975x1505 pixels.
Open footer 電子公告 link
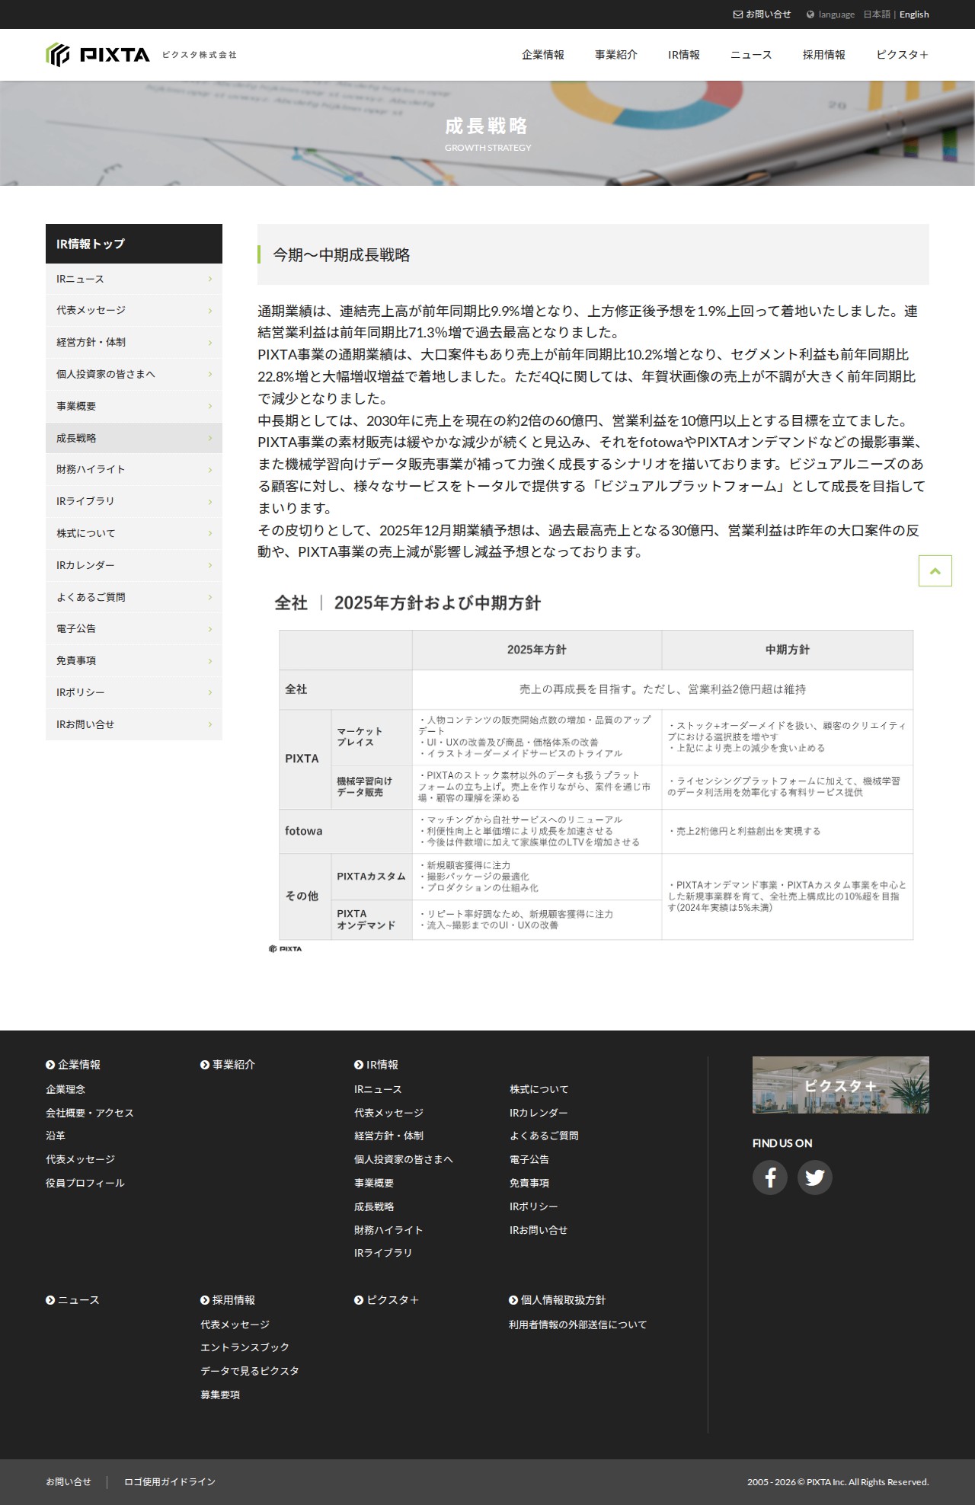point(529,1160)
